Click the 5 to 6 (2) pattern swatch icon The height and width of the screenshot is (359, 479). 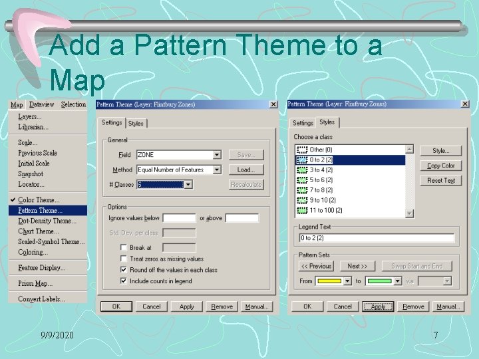tap(302, 179)
